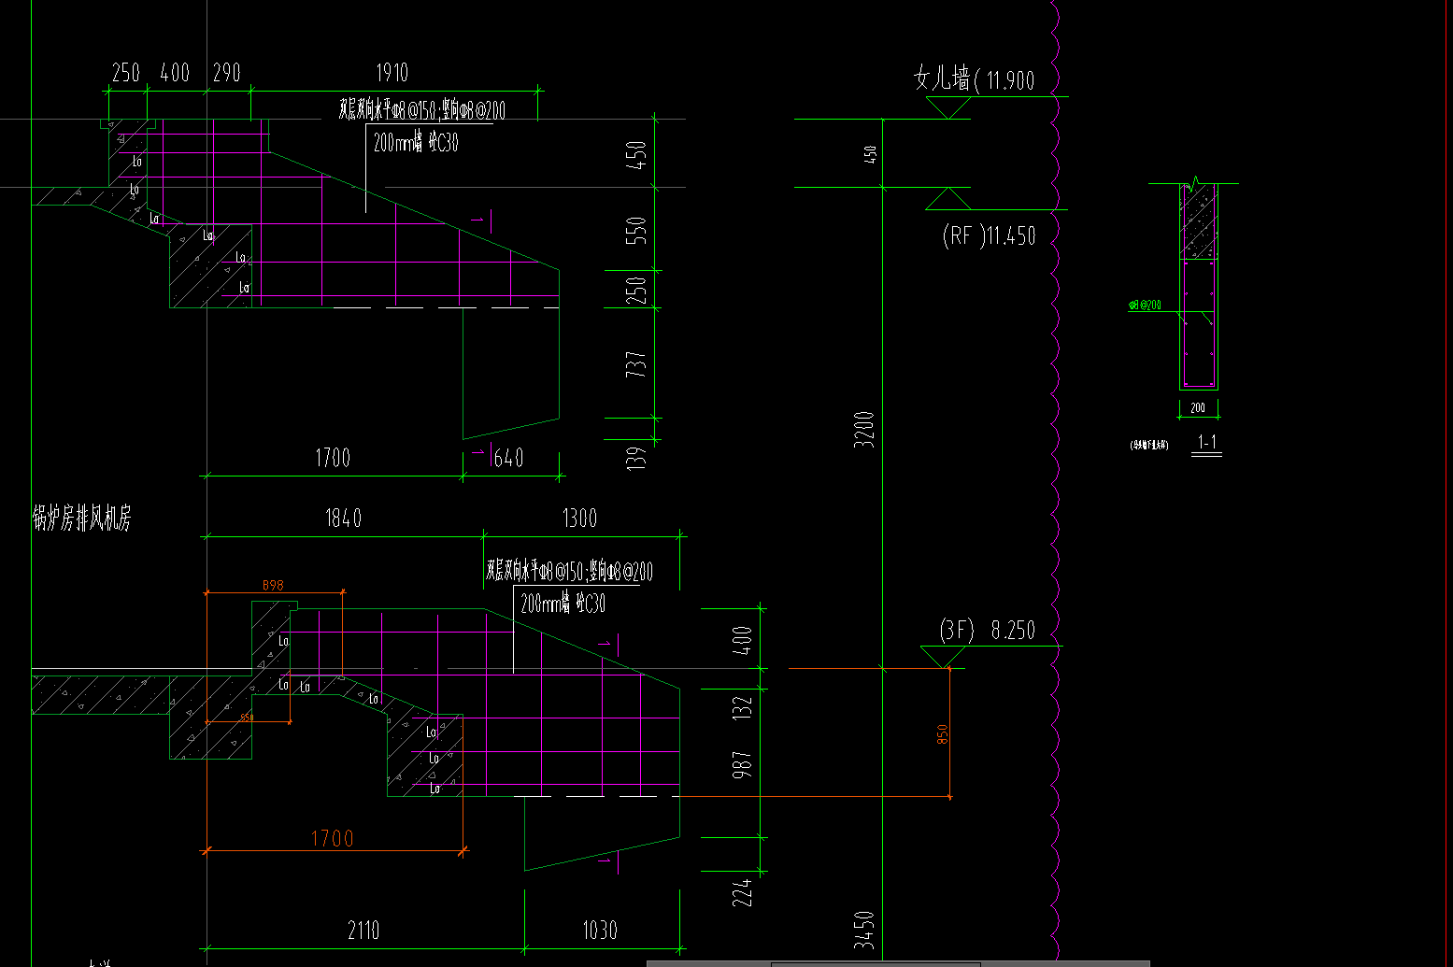Click the vertical 139 dimension text
Screen dimensions: 1453x967
click(636, 457)
